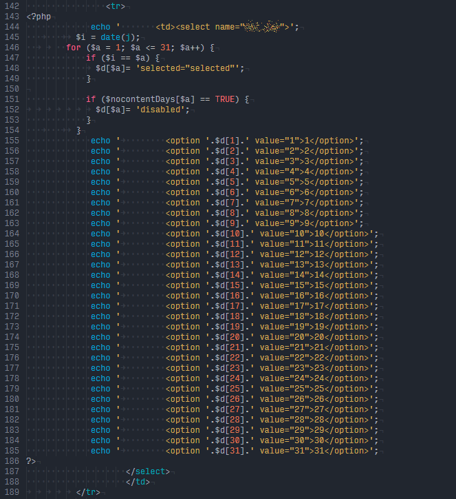Screen dimensions: 456x499
Task: Click the echo keyword on line 163
Action: coord(100,223)
